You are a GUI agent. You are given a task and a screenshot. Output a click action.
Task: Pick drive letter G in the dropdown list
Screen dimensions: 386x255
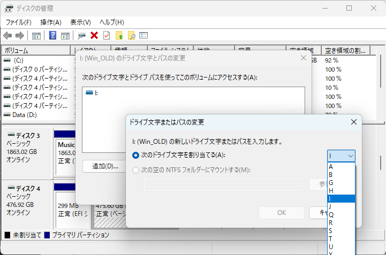point(331,182)
